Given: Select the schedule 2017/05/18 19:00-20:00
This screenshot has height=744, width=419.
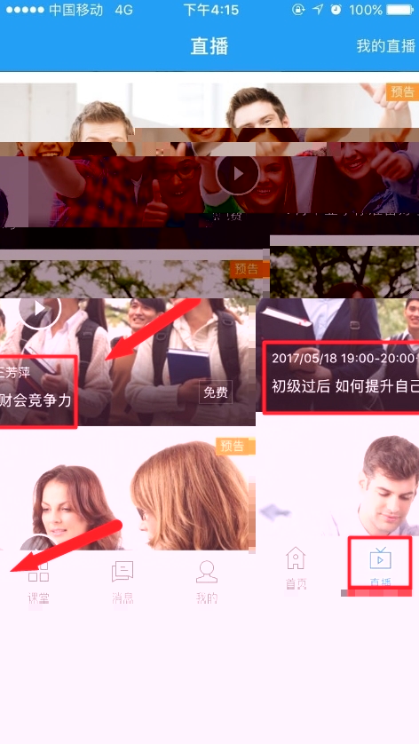Looking at the screenshot, I should tap(344, 359).
